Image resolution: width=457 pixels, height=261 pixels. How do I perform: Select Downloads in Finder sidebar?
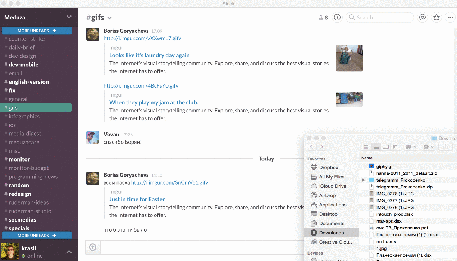pyautogui.click(x=332, y=233)
